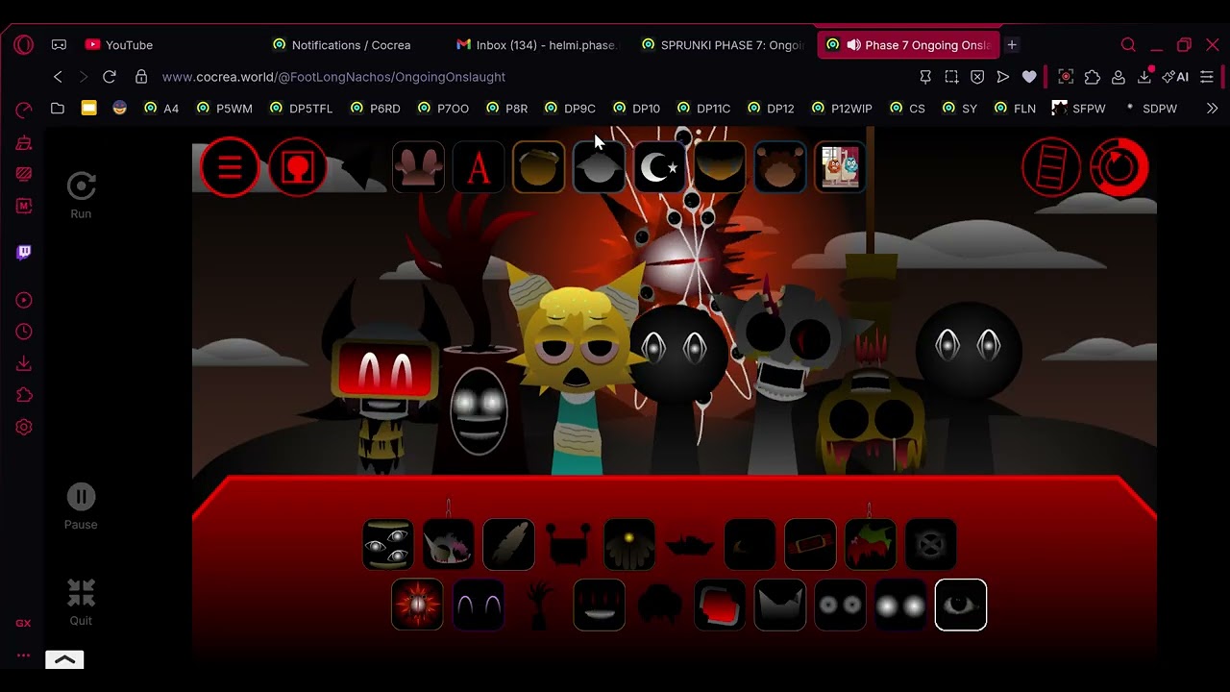Open browser search tabs magnifier icon

pos(1128,45)
